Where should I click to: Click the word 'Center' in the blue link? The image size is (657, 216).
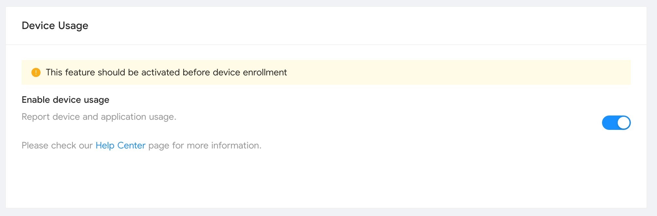point(131,146)
